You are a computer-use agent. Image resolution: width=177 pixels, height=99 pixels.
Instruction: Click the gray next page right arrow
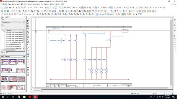click(76, 7)
